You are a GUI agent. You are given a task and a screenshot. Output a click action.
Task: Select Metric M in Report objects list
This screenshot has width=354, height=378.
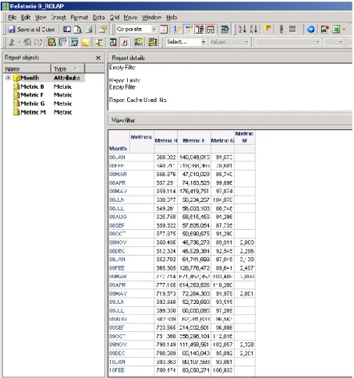pyautogui.click(x=33, y=112)
